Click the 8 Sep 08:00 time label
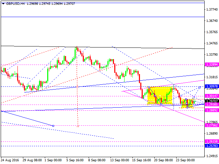The image size is (219, 164). point(97,160)
